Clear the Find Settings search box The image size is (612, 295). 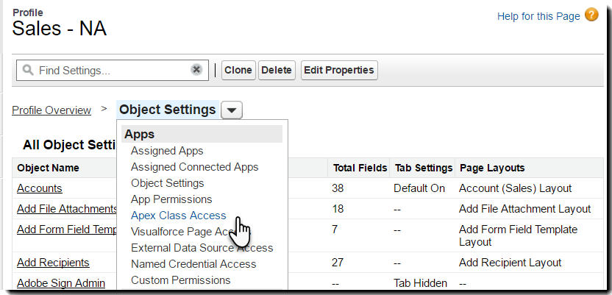(196, 70)
